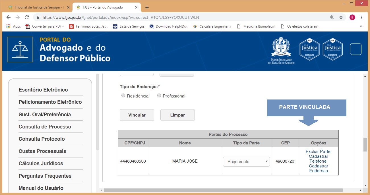
Task: Click the browser back arrow
Action: pyautogui.click(x=9, y=17)
